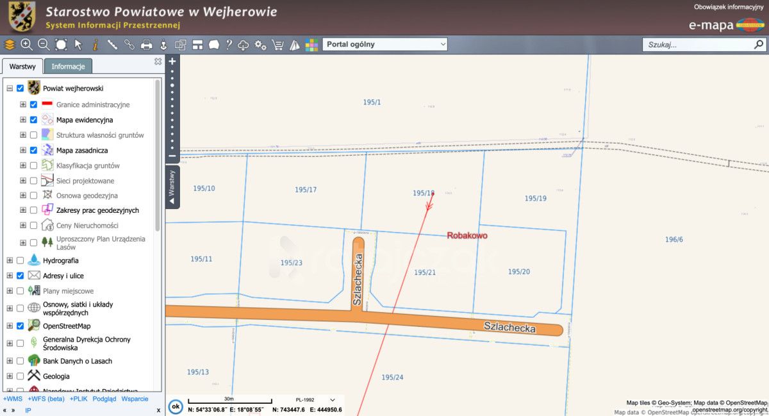Activate the zoom in magnifier tool

(26, 45)
